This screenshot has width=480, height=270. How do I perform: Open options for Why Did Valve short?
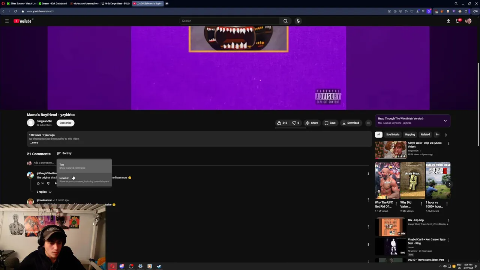click(421, 204)
